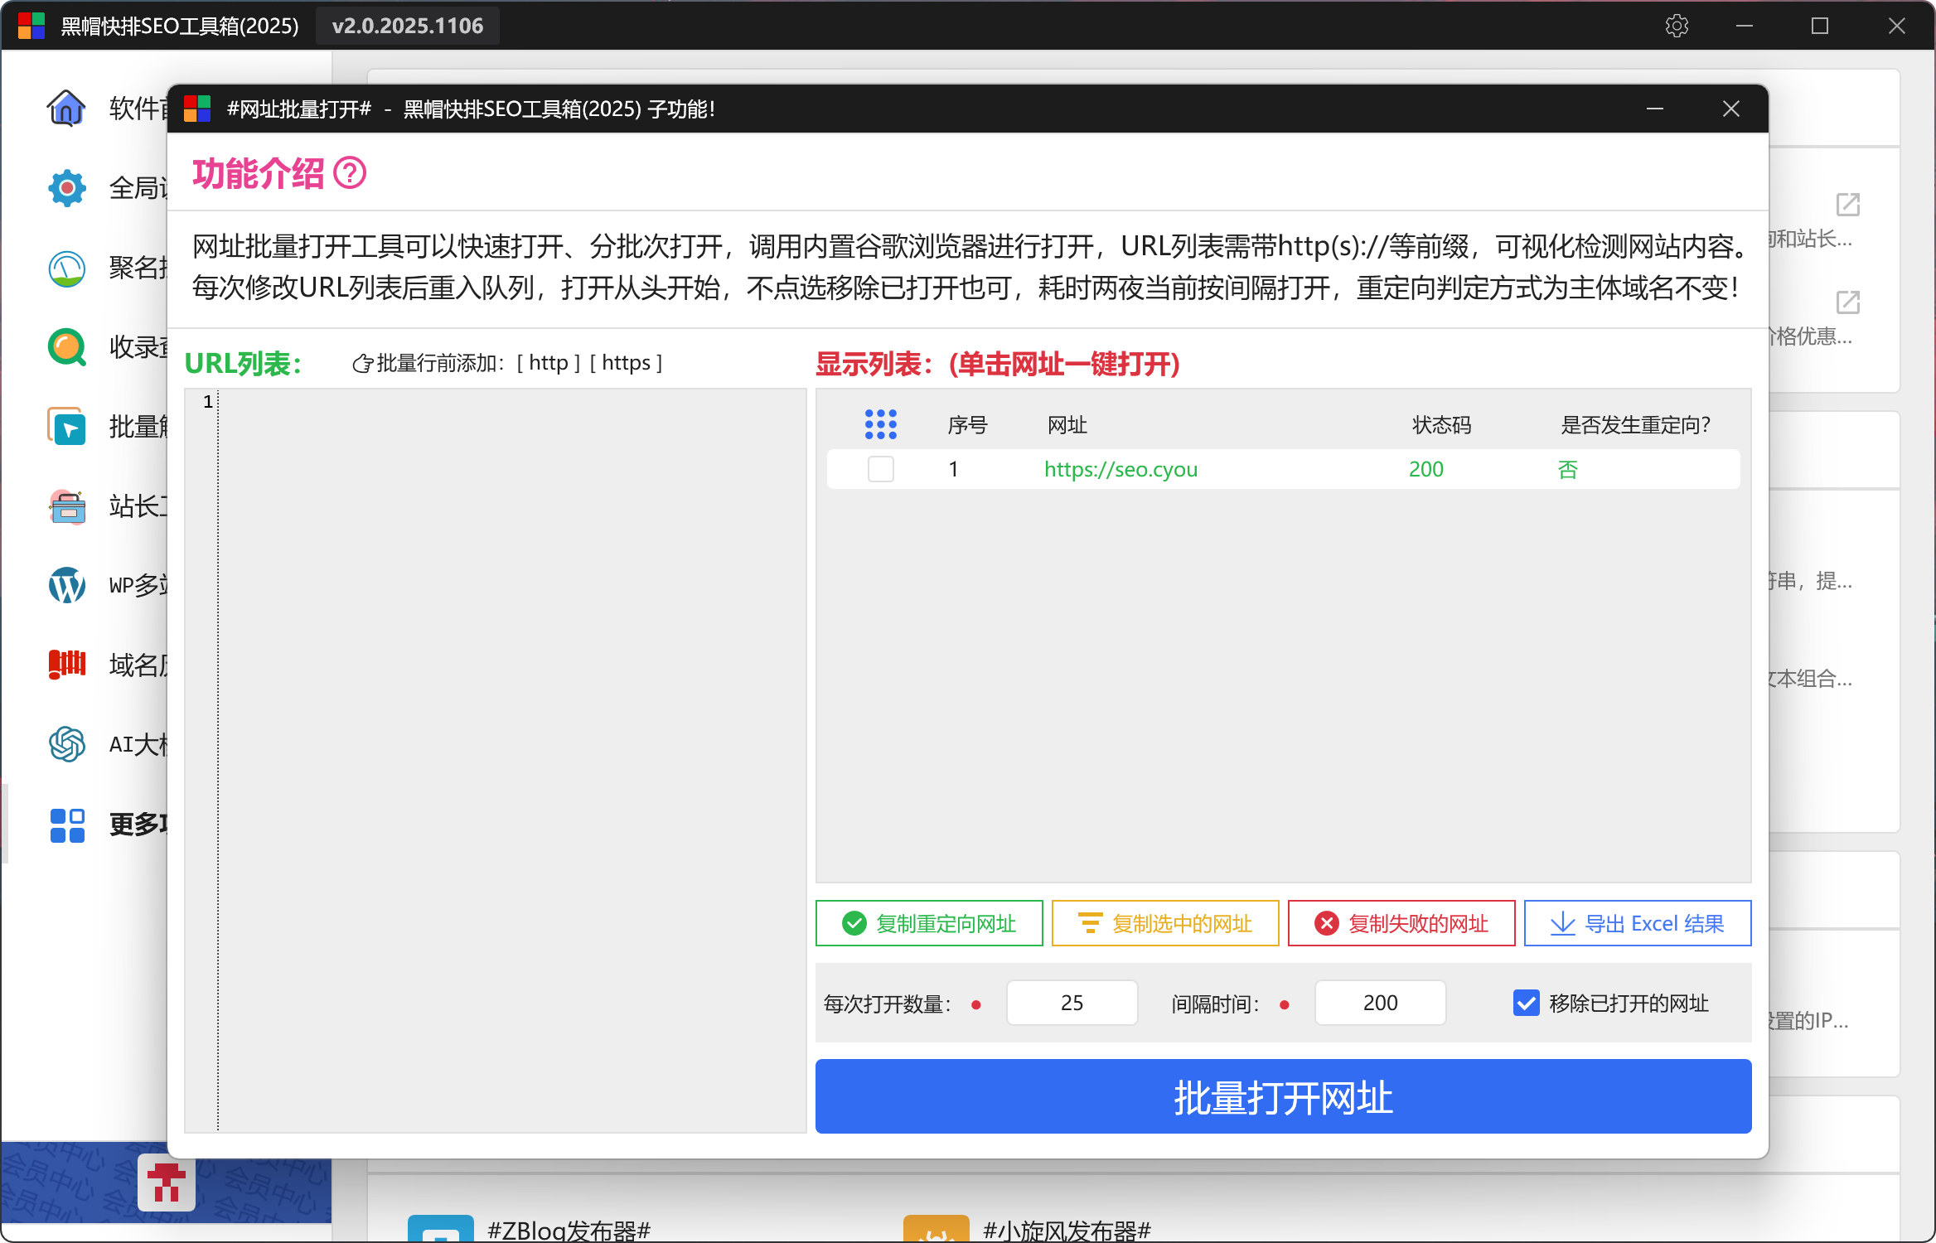The width and height of the screenshot is (1936, 1243).
Task: Open main window settings gear
Action: (x=1677, y=26)
